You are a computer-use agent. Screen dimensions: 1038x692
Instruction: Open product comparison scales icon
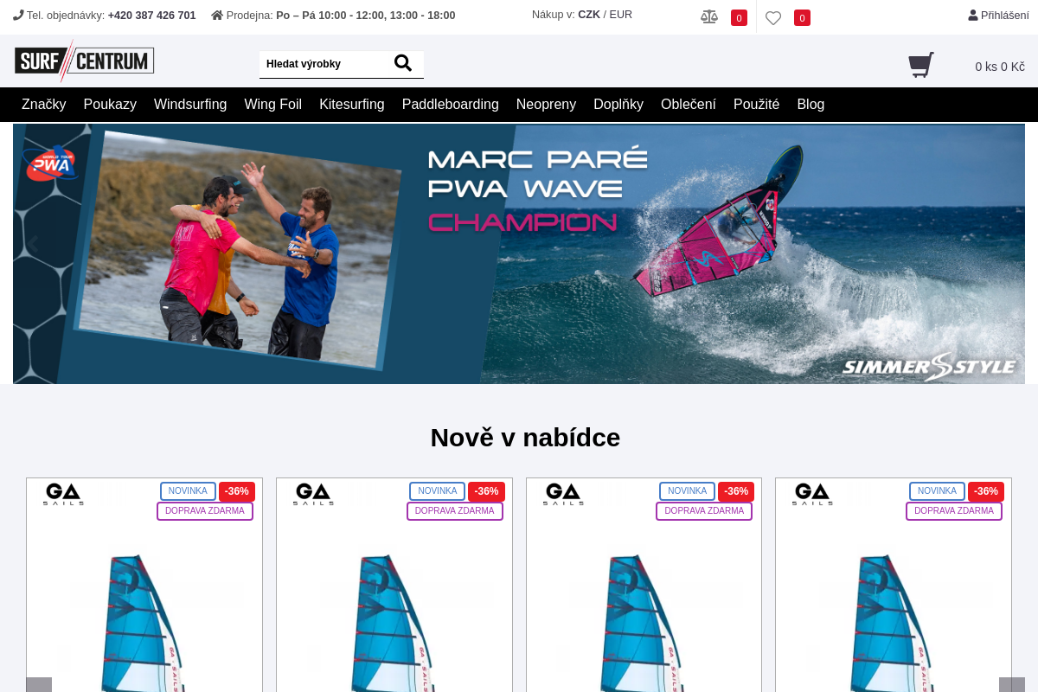point(709,17)
